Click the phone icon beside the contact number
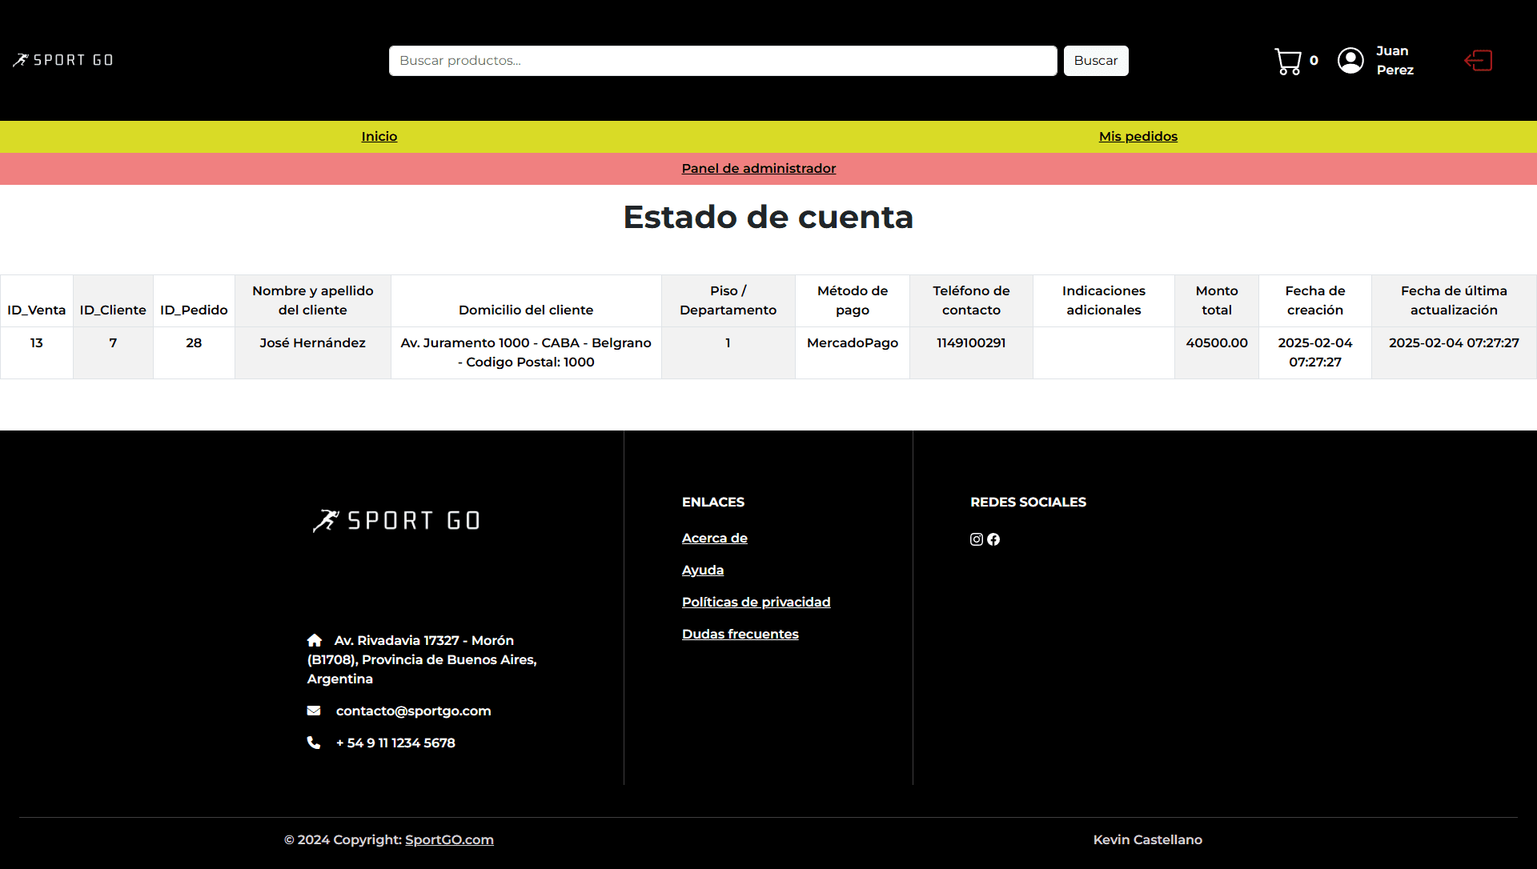Screen dimensions: 1537x869 coord(313,743)
